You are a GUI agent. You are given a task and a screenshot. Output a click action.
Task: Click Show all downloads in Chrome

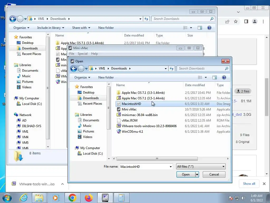tap(249, 184)
